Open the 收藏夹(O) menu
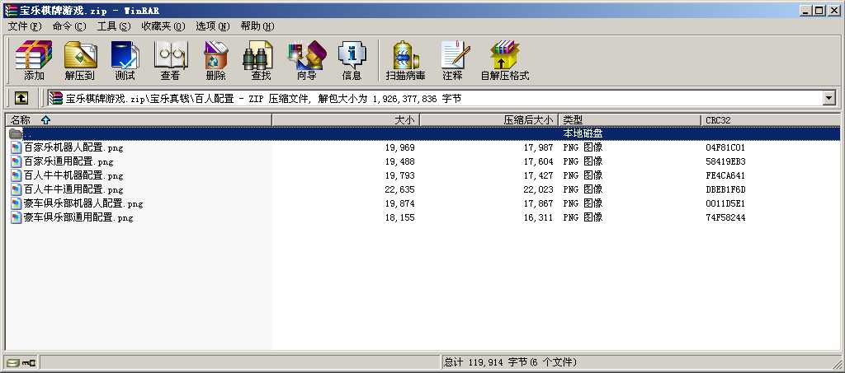This screenshot has width=845, height=373. click(x=163, y=26)
